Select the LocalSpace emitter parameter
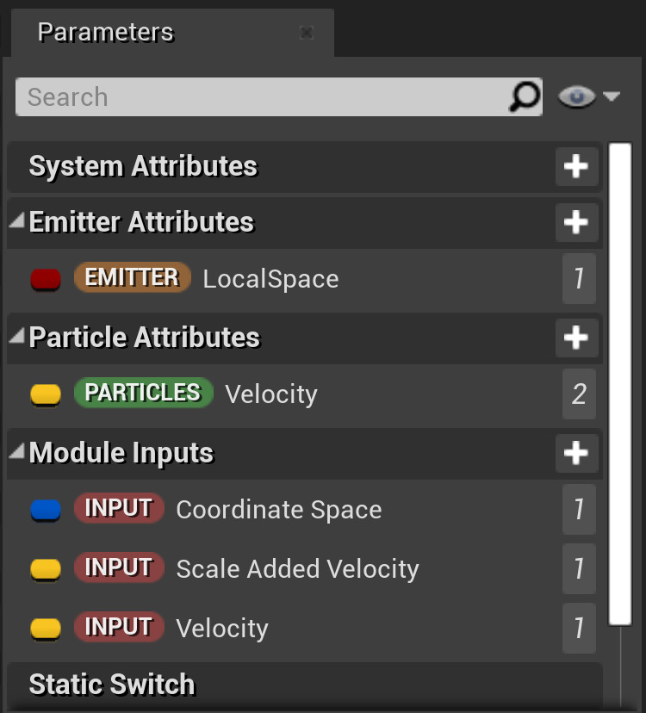 point(270,279)
